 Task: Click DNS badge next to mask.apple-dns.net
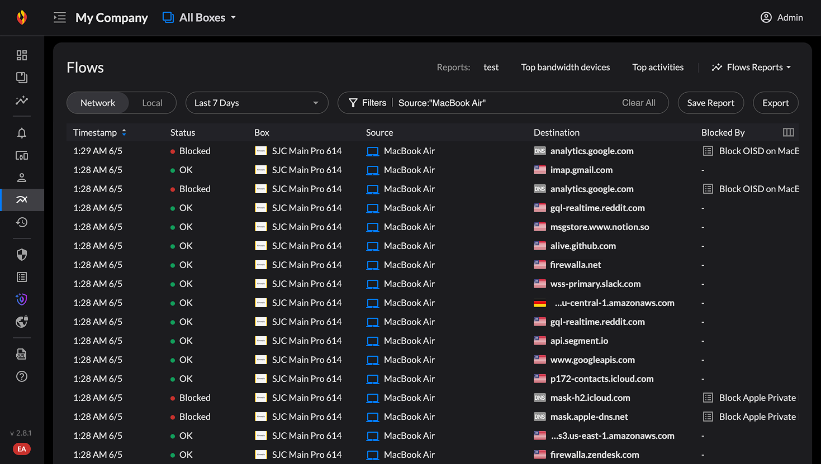[x=540, y=417]
